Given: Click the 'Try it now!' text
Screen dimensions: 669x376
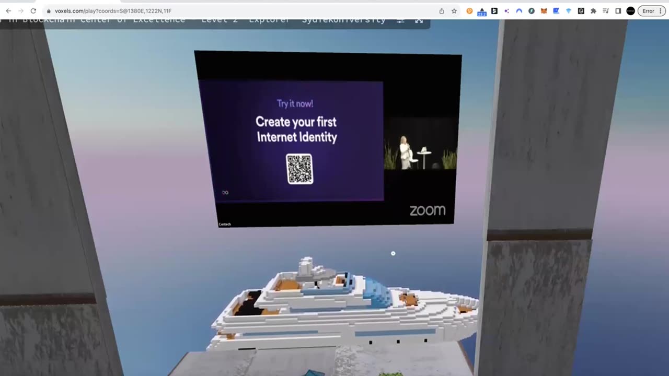Looking at the screenshot, I should tap(295, 103).
